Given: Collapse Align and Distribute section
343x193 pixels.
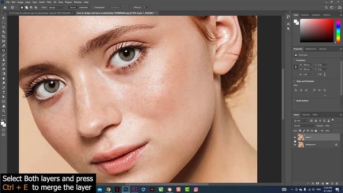Looking at the screenshot, I should 294,81.
